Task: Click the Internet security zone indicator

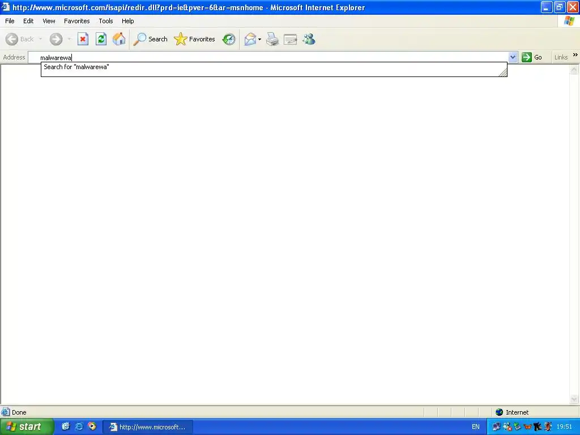Action: pos(512,412)
